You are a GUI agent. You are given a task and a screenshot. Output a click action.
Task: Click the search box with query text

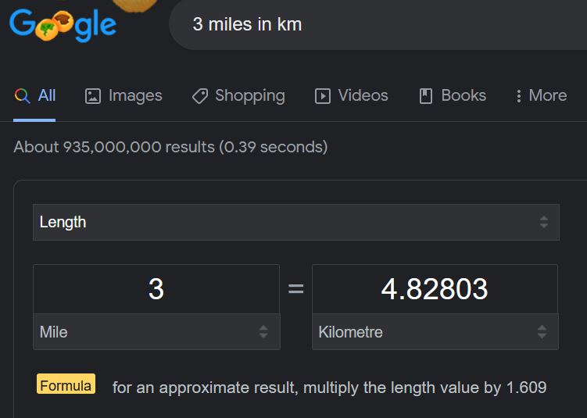pos(375,24)
